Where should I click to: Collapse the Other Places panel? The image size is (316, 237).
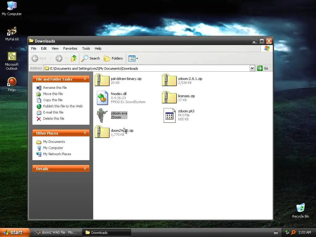point(85,133)
